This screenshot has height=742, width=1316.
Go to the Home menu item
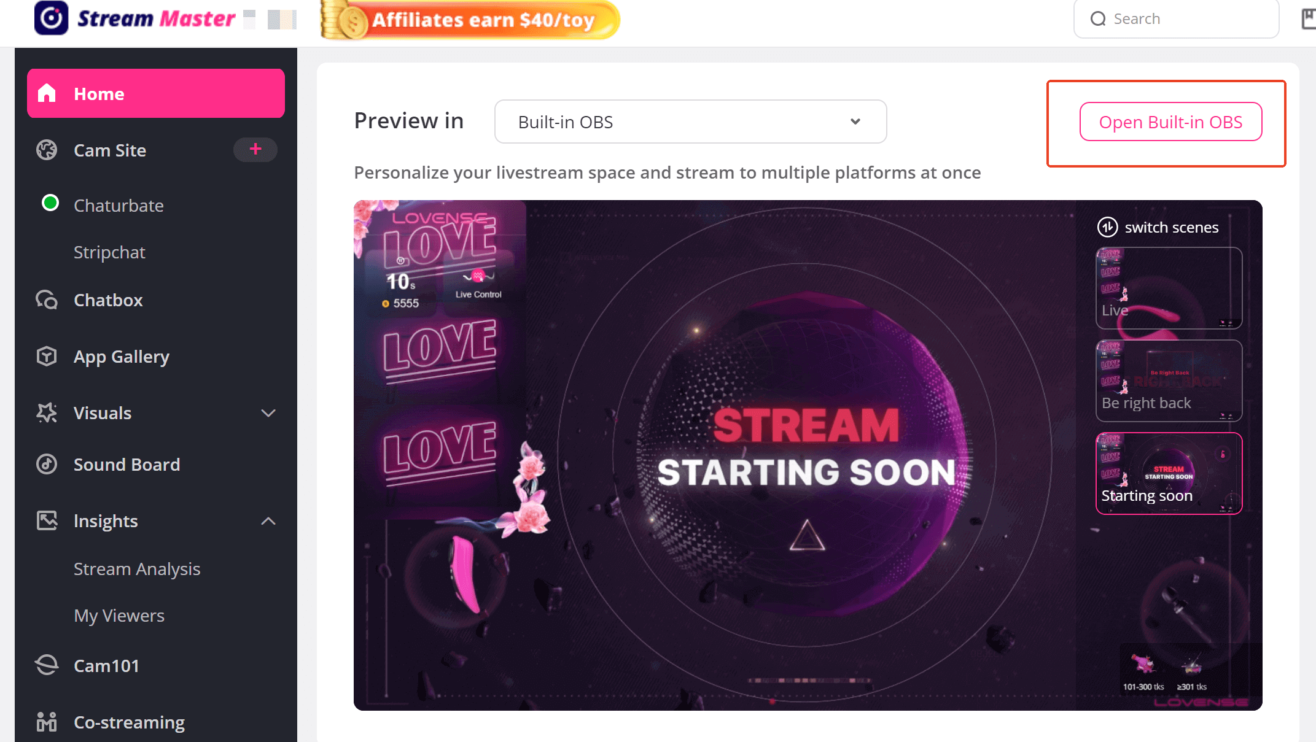click(156, 93)
